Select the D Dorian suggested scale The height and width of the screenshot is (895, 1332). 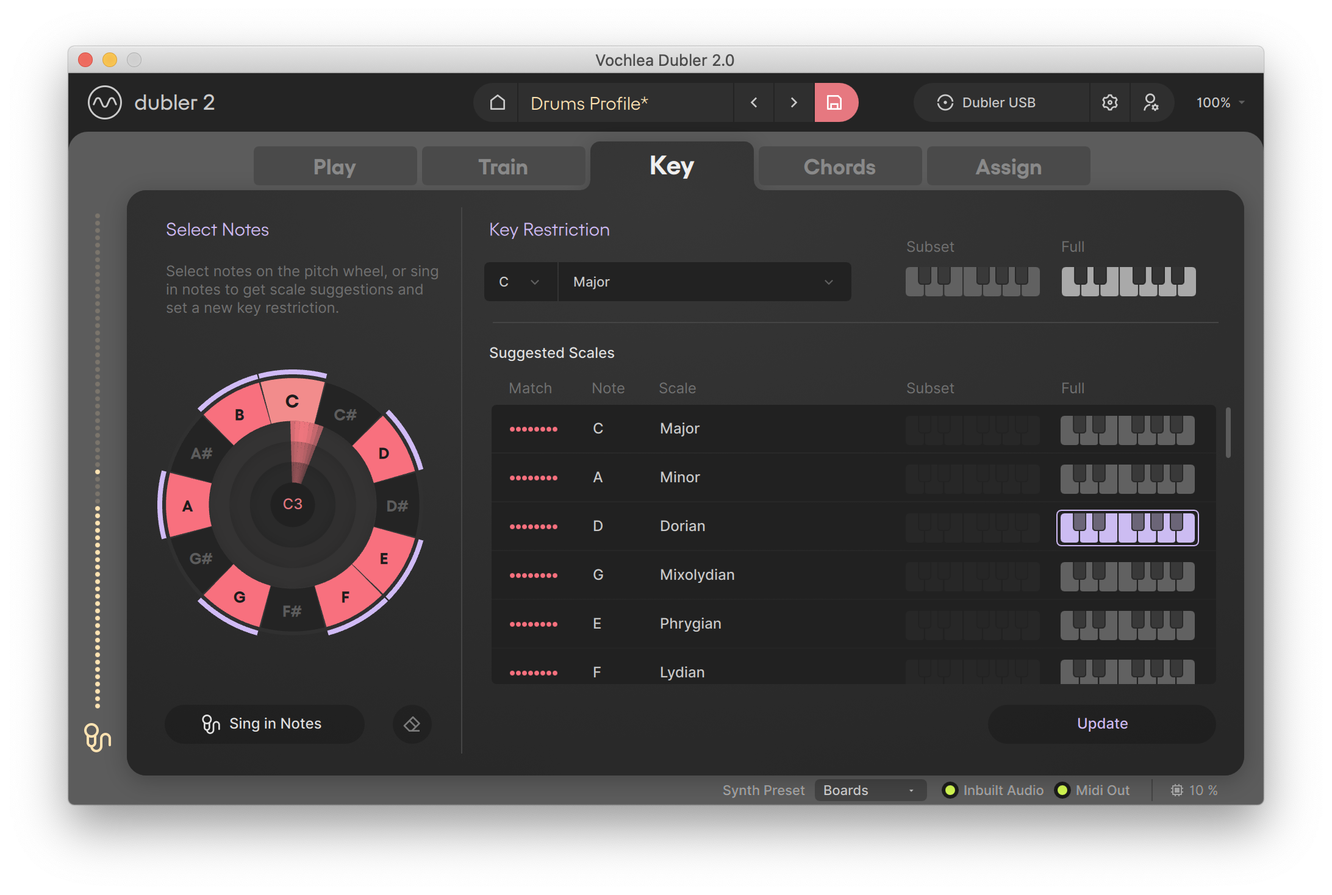(x=854, y=526)
